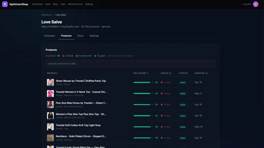Open Trendsi Women's V-Neck Tee thumbnail
Screen dimensions: 264x148
(x=50, y=93)
